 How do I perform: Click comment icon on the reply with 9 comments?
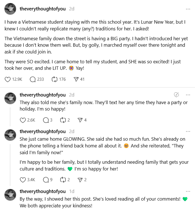point(46,180)
